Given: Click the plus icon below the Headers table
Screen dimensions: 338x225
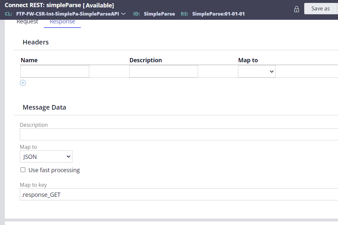Looking at the screenshot, I should click(x=23, y=83).
